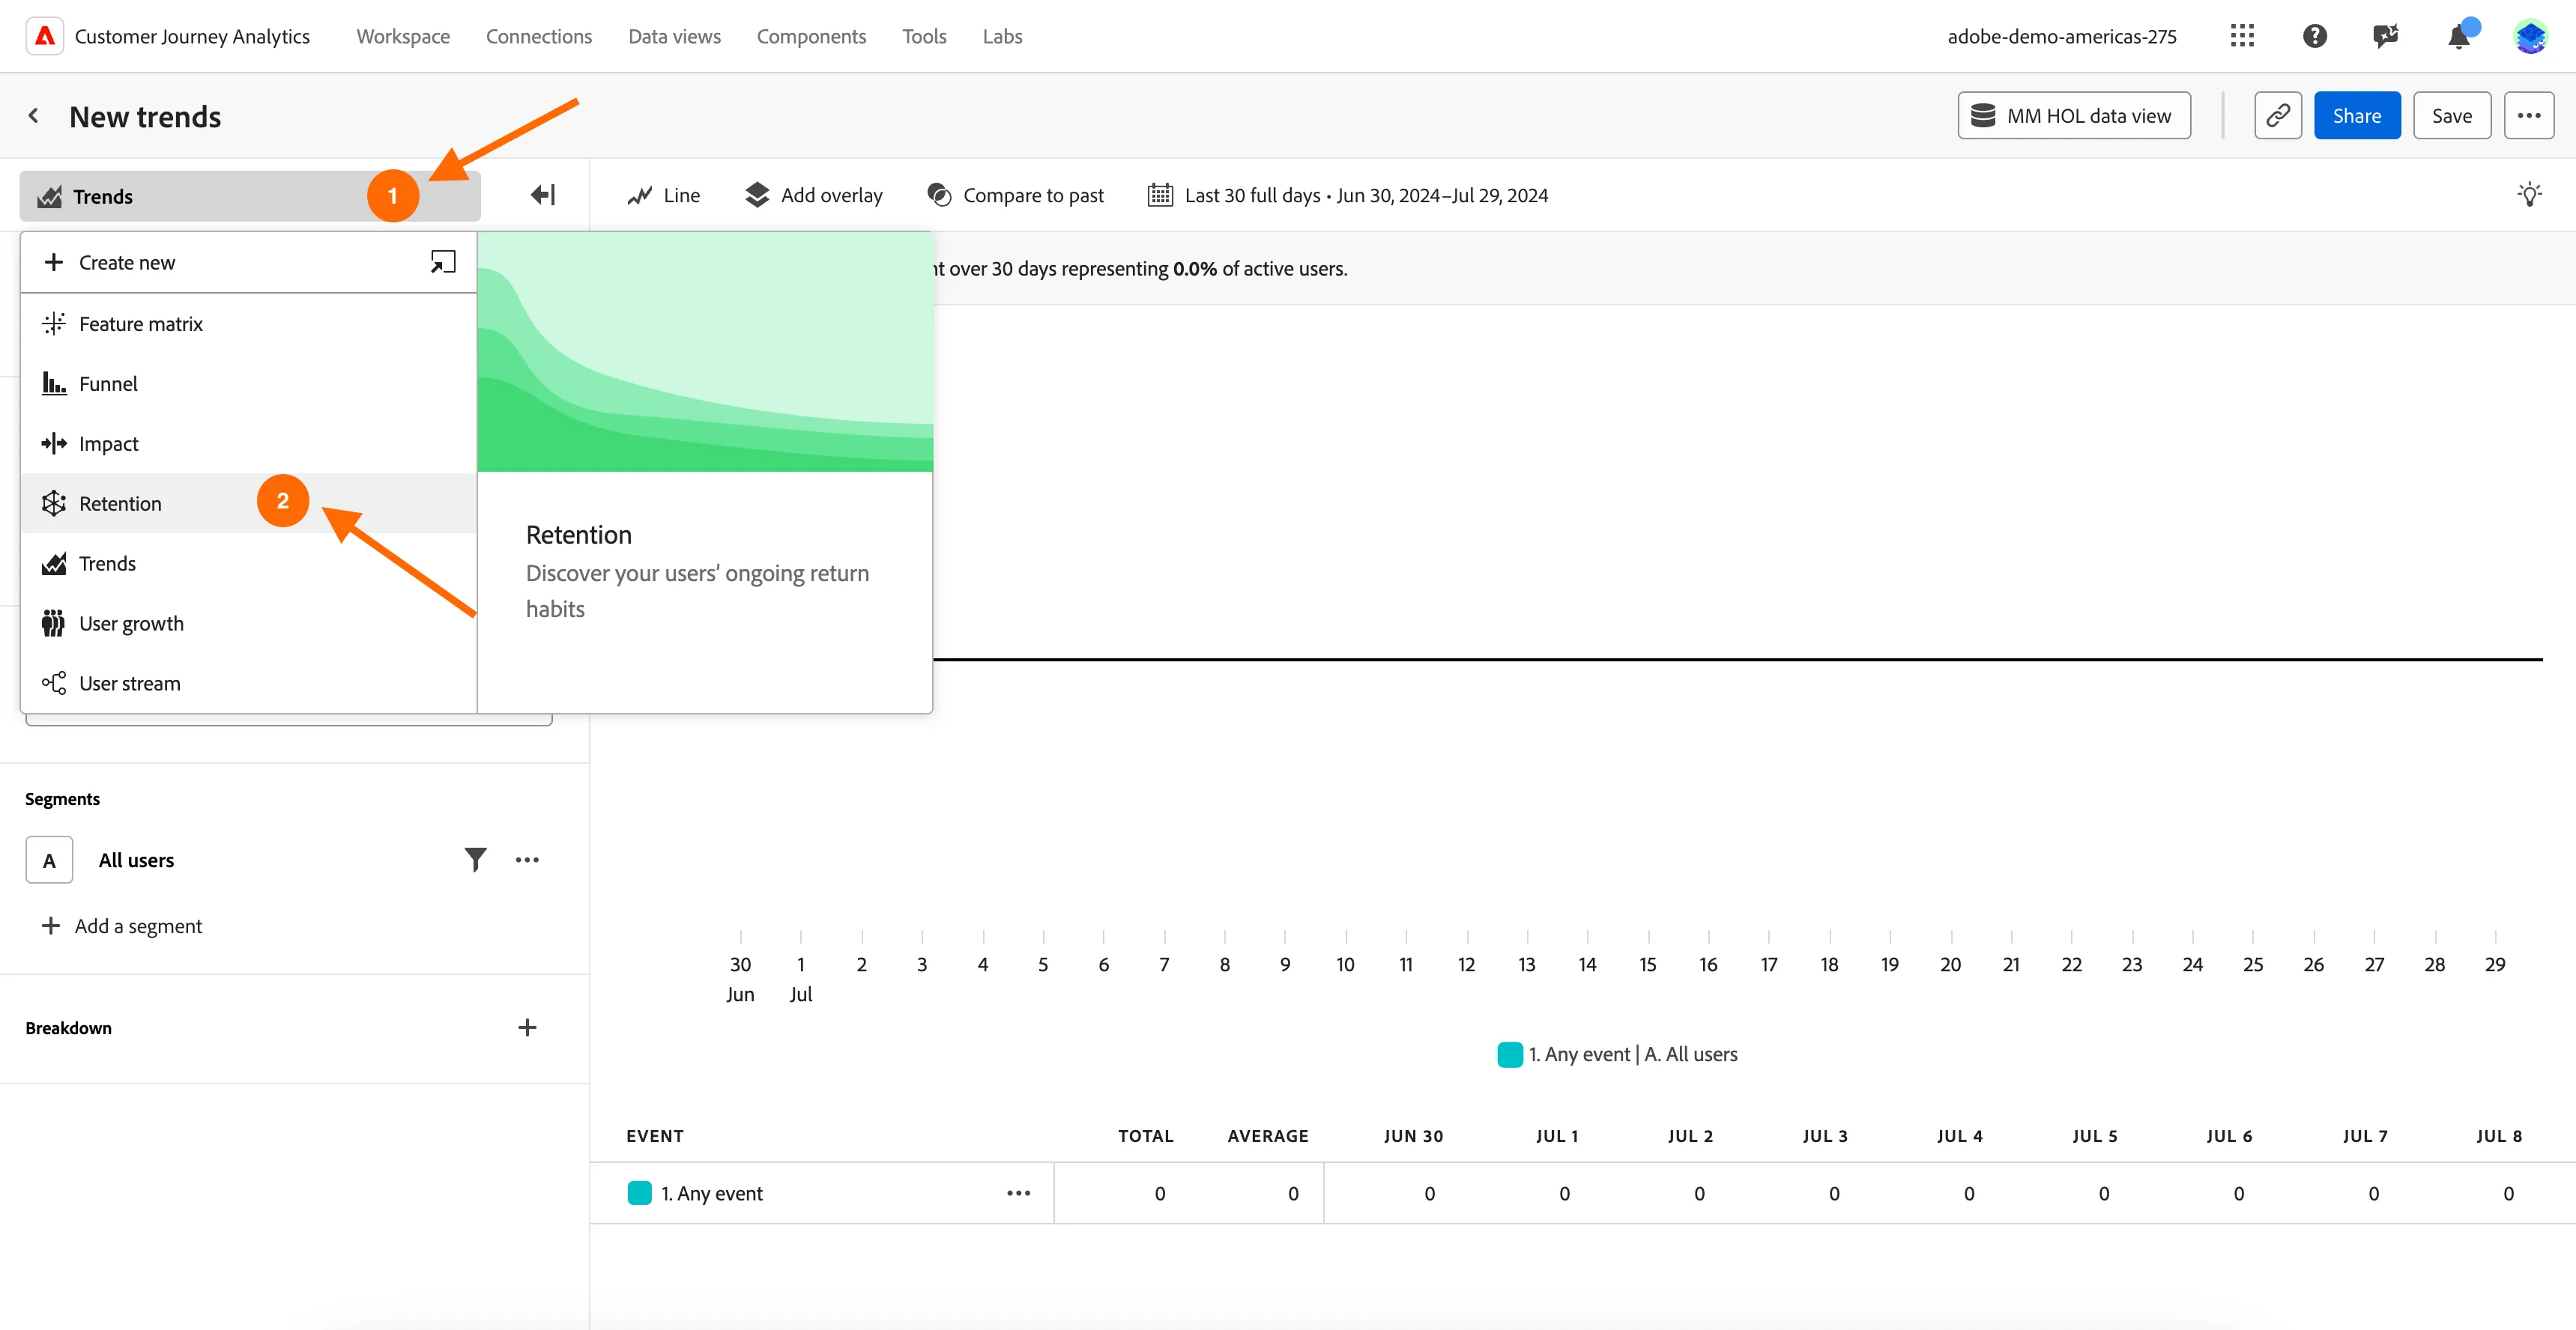Open the Data views tab
The image size is (2576, 1330).
coord(674,36)
